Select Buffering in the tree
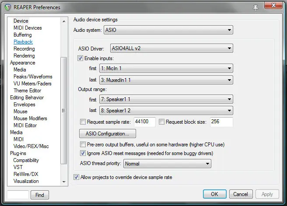 [22, 35]
